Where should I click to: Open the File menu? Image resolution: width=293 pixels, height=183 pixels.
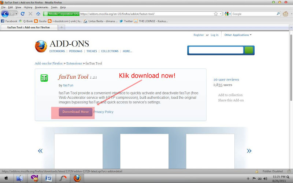(3, 7)
